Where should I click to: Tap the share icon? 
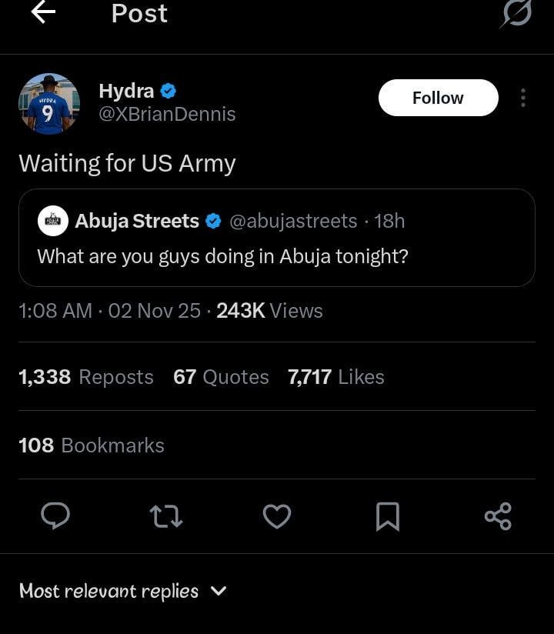(499, 516)
